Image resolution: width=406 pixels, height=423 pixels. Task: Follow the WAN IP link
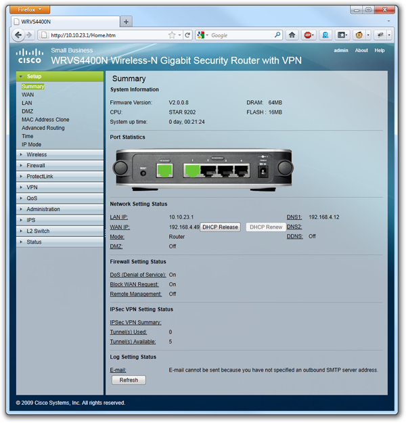pyautogui.click(x=120, y=227)
